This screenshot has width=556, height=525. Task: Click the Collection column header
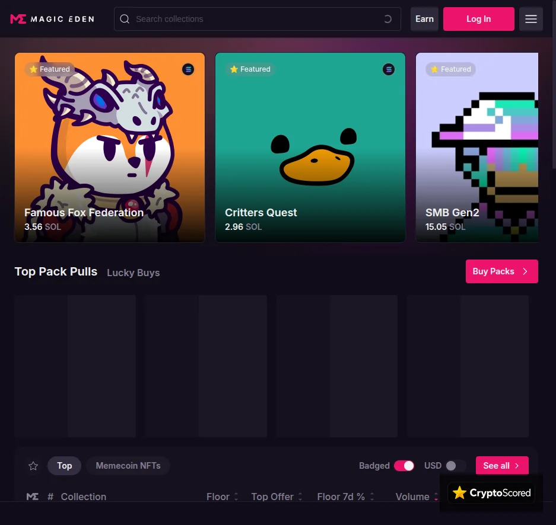coord(83,497)
